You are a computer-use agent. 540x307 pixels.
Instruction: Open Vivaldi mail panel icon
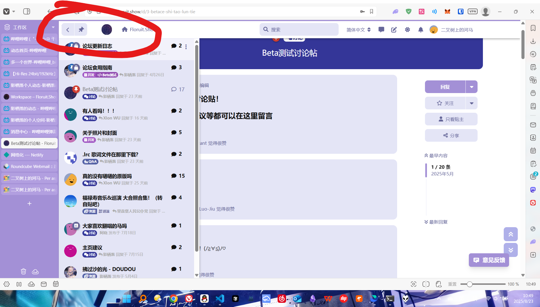click(533, 125)
